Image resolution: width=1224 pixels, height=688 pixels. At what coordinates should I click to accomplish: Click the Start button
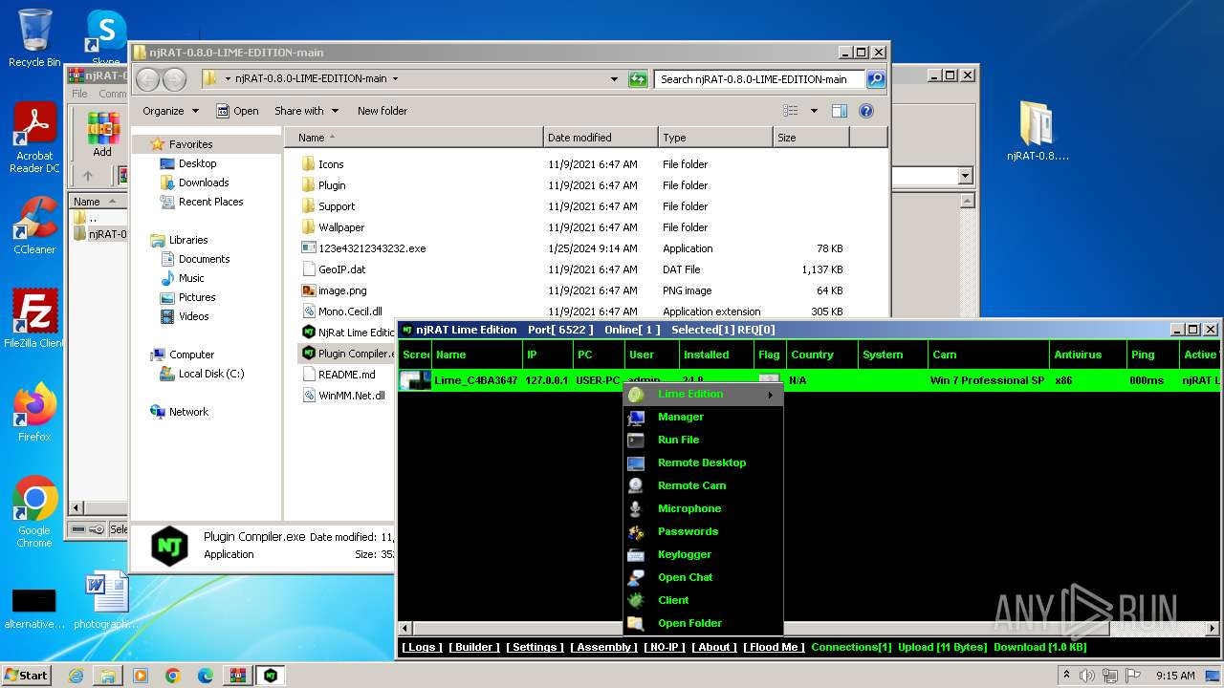26,675
